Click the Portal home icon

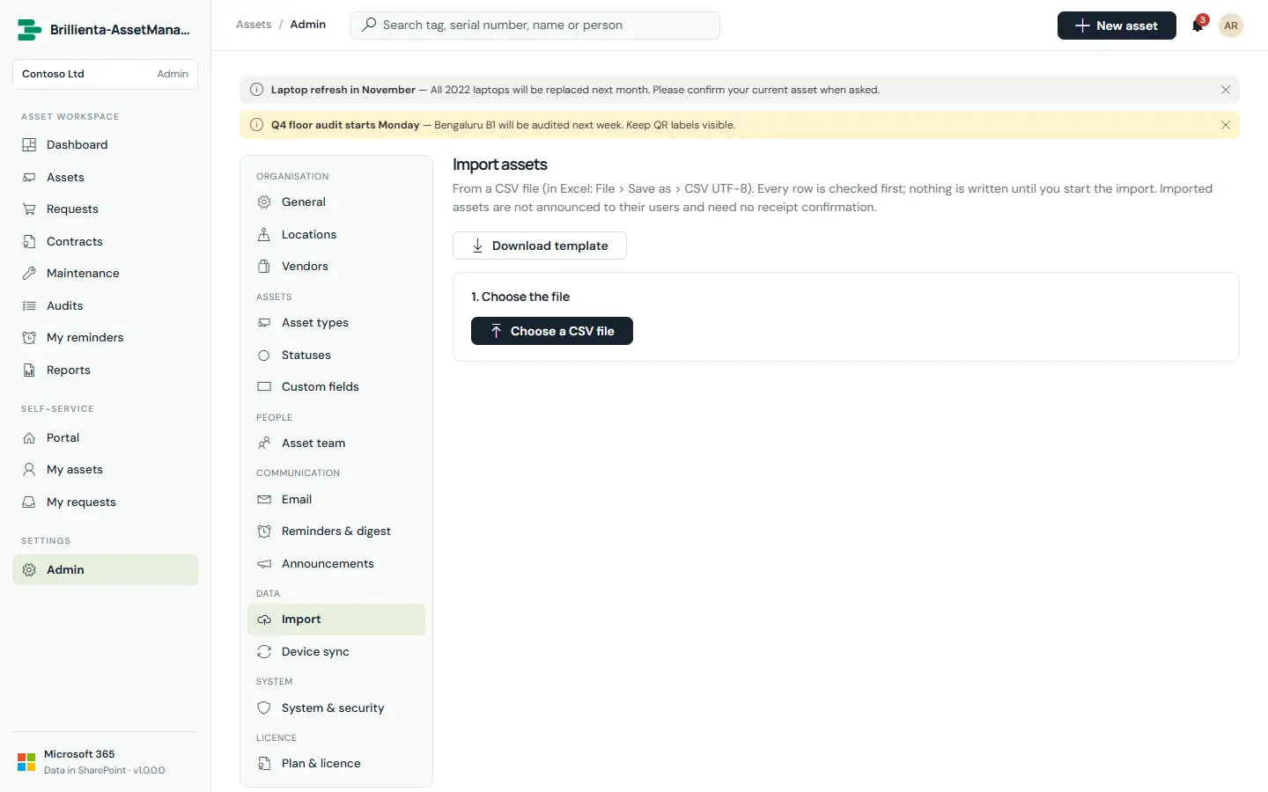[x=29, y=438]
